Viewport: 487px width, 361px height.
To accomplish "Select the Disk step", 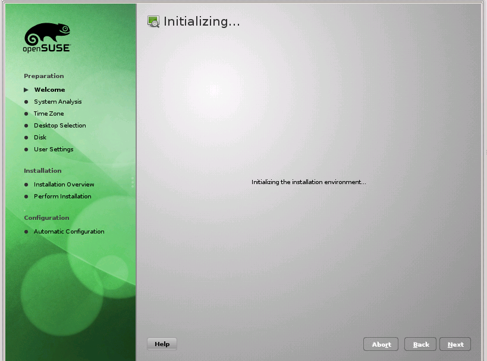I will tap(40, 137).
